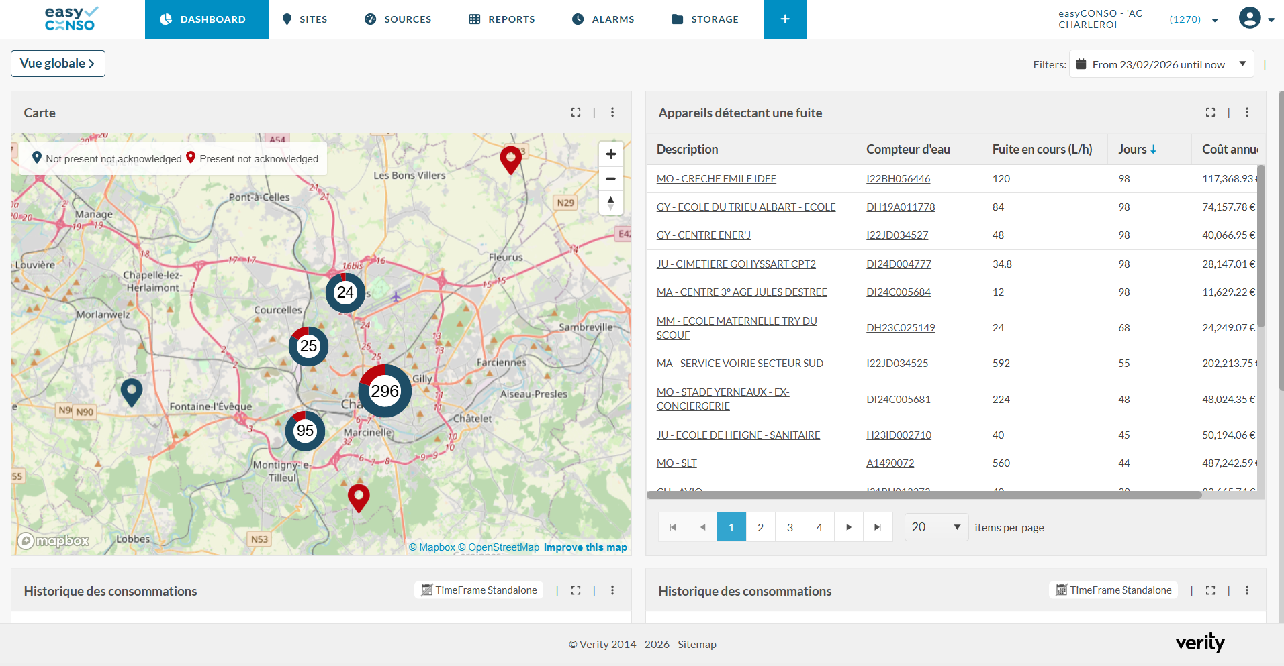Zoom in on the map
This screenshot has width=1284, height=666.
[610, 154]
